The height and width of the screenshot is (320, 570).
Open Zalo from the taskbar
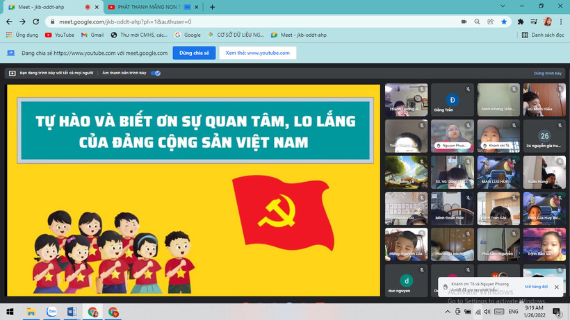pos(52,312)
